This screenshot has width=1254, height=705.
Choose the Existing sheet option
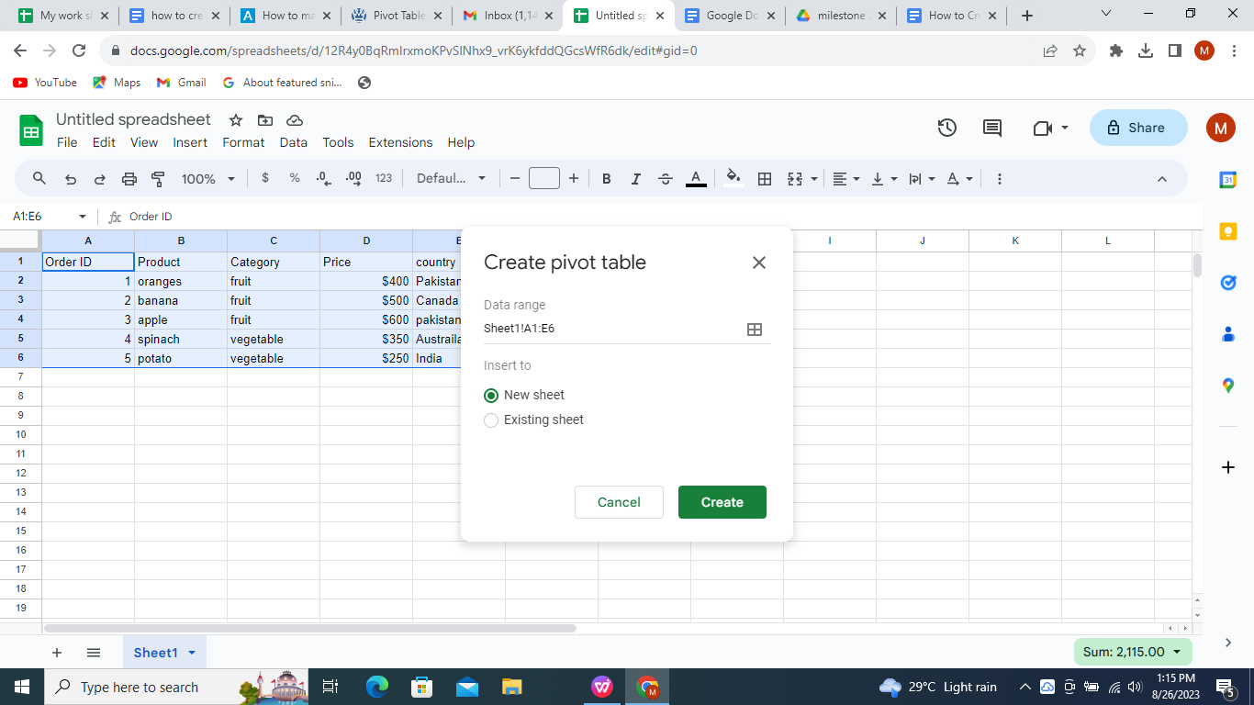point(491,420)
